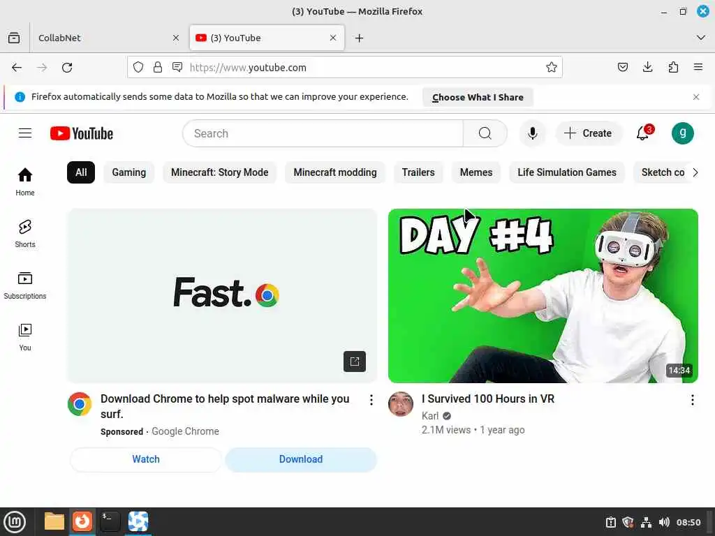
Task: Click Karl channel avatar
Action: coord(400,404)
